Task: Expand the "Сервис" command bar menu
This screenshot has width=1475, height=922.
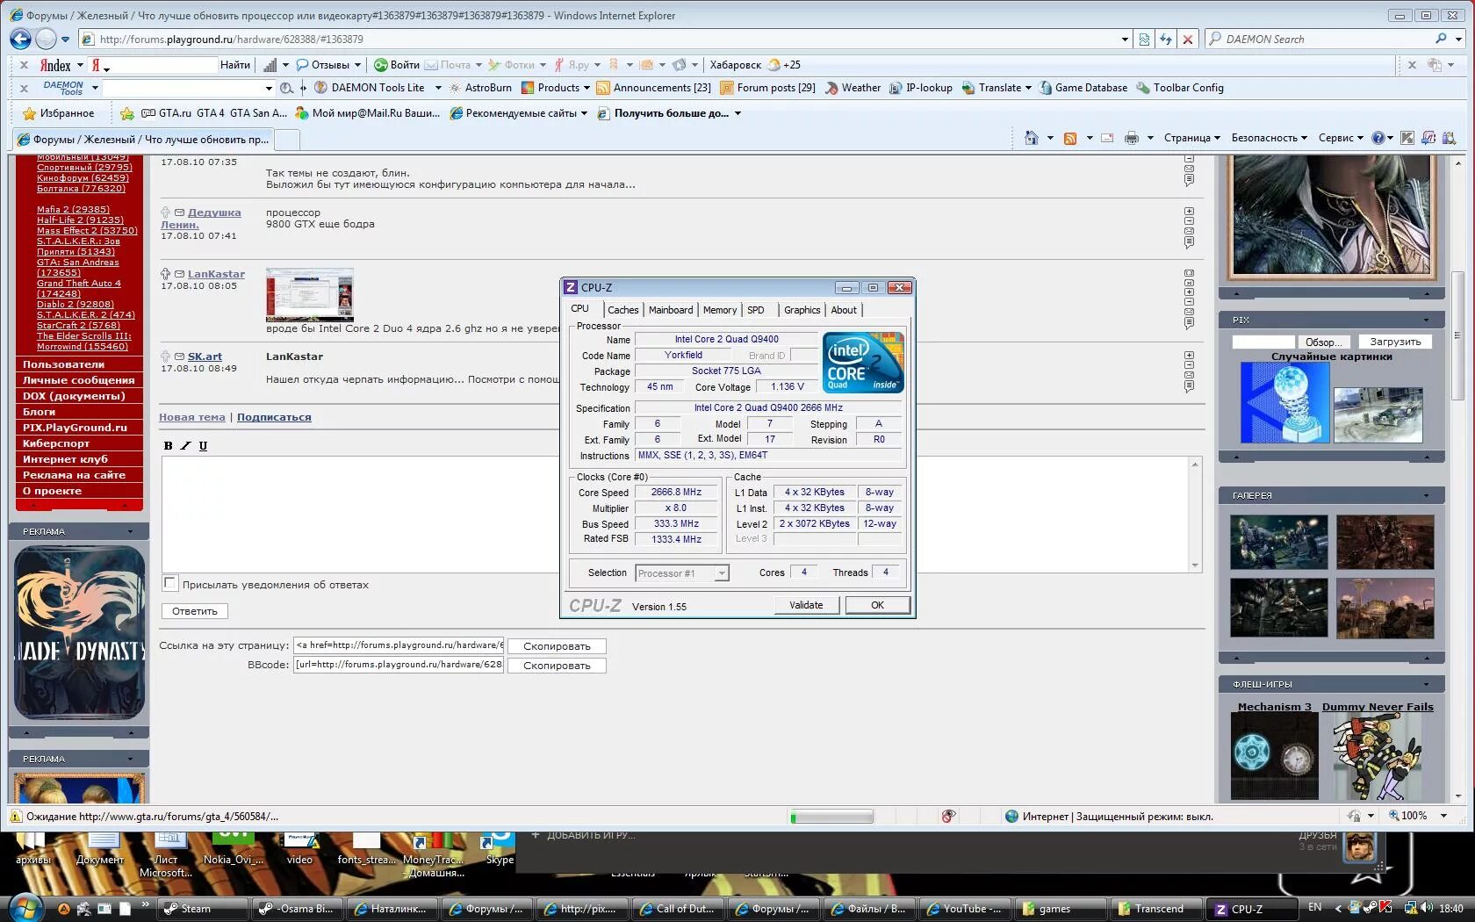Action: tap(1341, 138)
